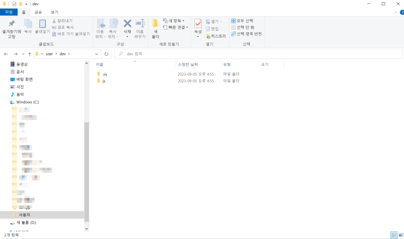This screenshot has width=404, height=239.
Task: Open the 새 항목 dropdown
Action: [x=174, y=20]
